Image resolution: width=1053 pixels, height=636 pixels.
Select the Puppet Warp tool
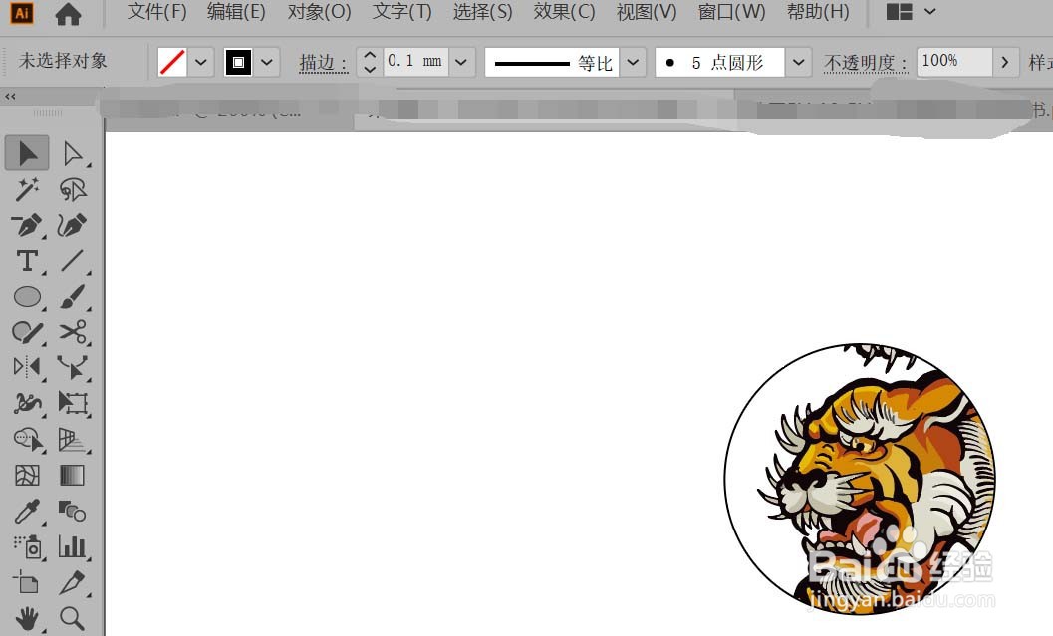coord(27,403)
